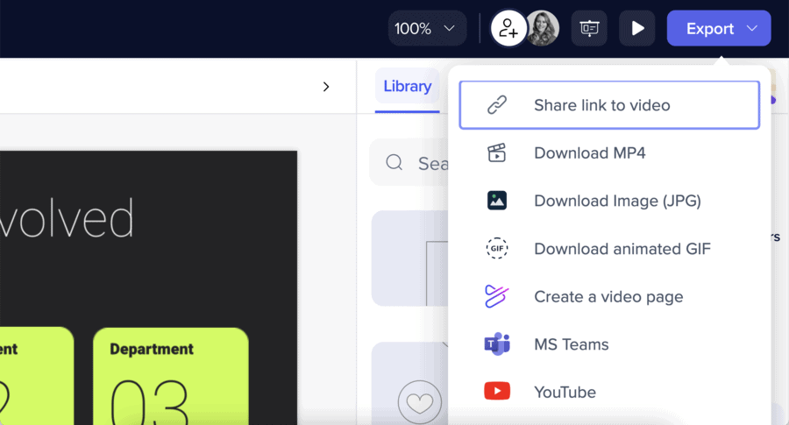Image resolution: width=789 pixels, height=425 pixels.
Task: Expand the panel with right chevron
Action: [x=326, y=87]
